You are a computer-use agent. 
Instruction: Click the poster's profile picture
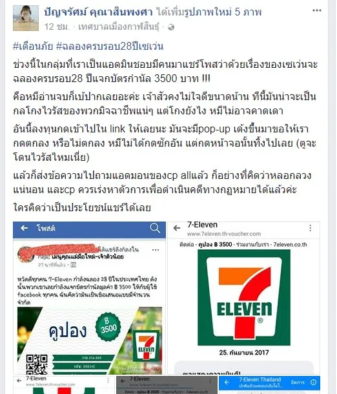point(26,18)
